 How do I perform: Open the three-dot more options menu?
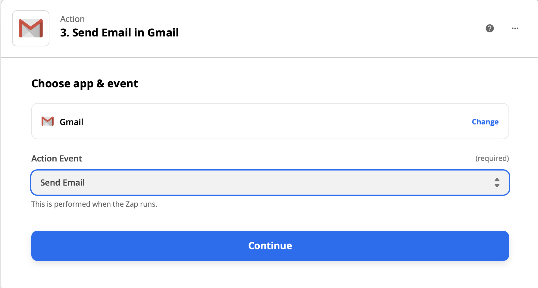[515, 28]
